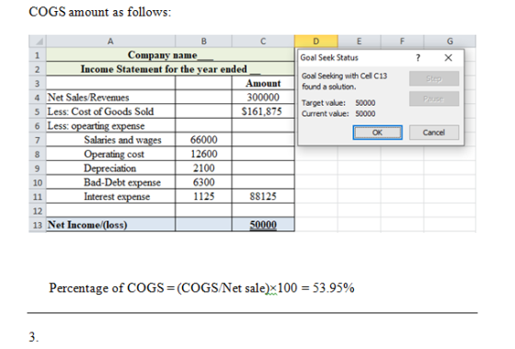This screenshot has width=515, height=349.
Task: Click the 'Target value:' label in dialog
Action: click(x=324, y=103)
